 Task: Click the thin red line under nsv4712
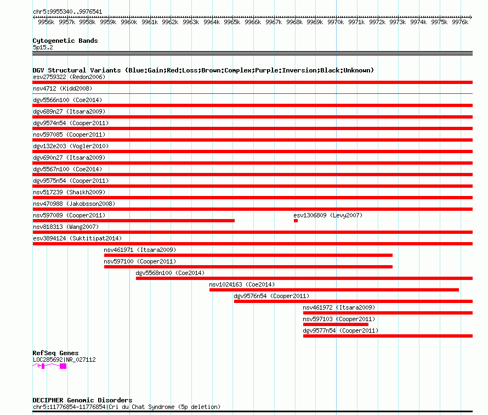(252, 93)
